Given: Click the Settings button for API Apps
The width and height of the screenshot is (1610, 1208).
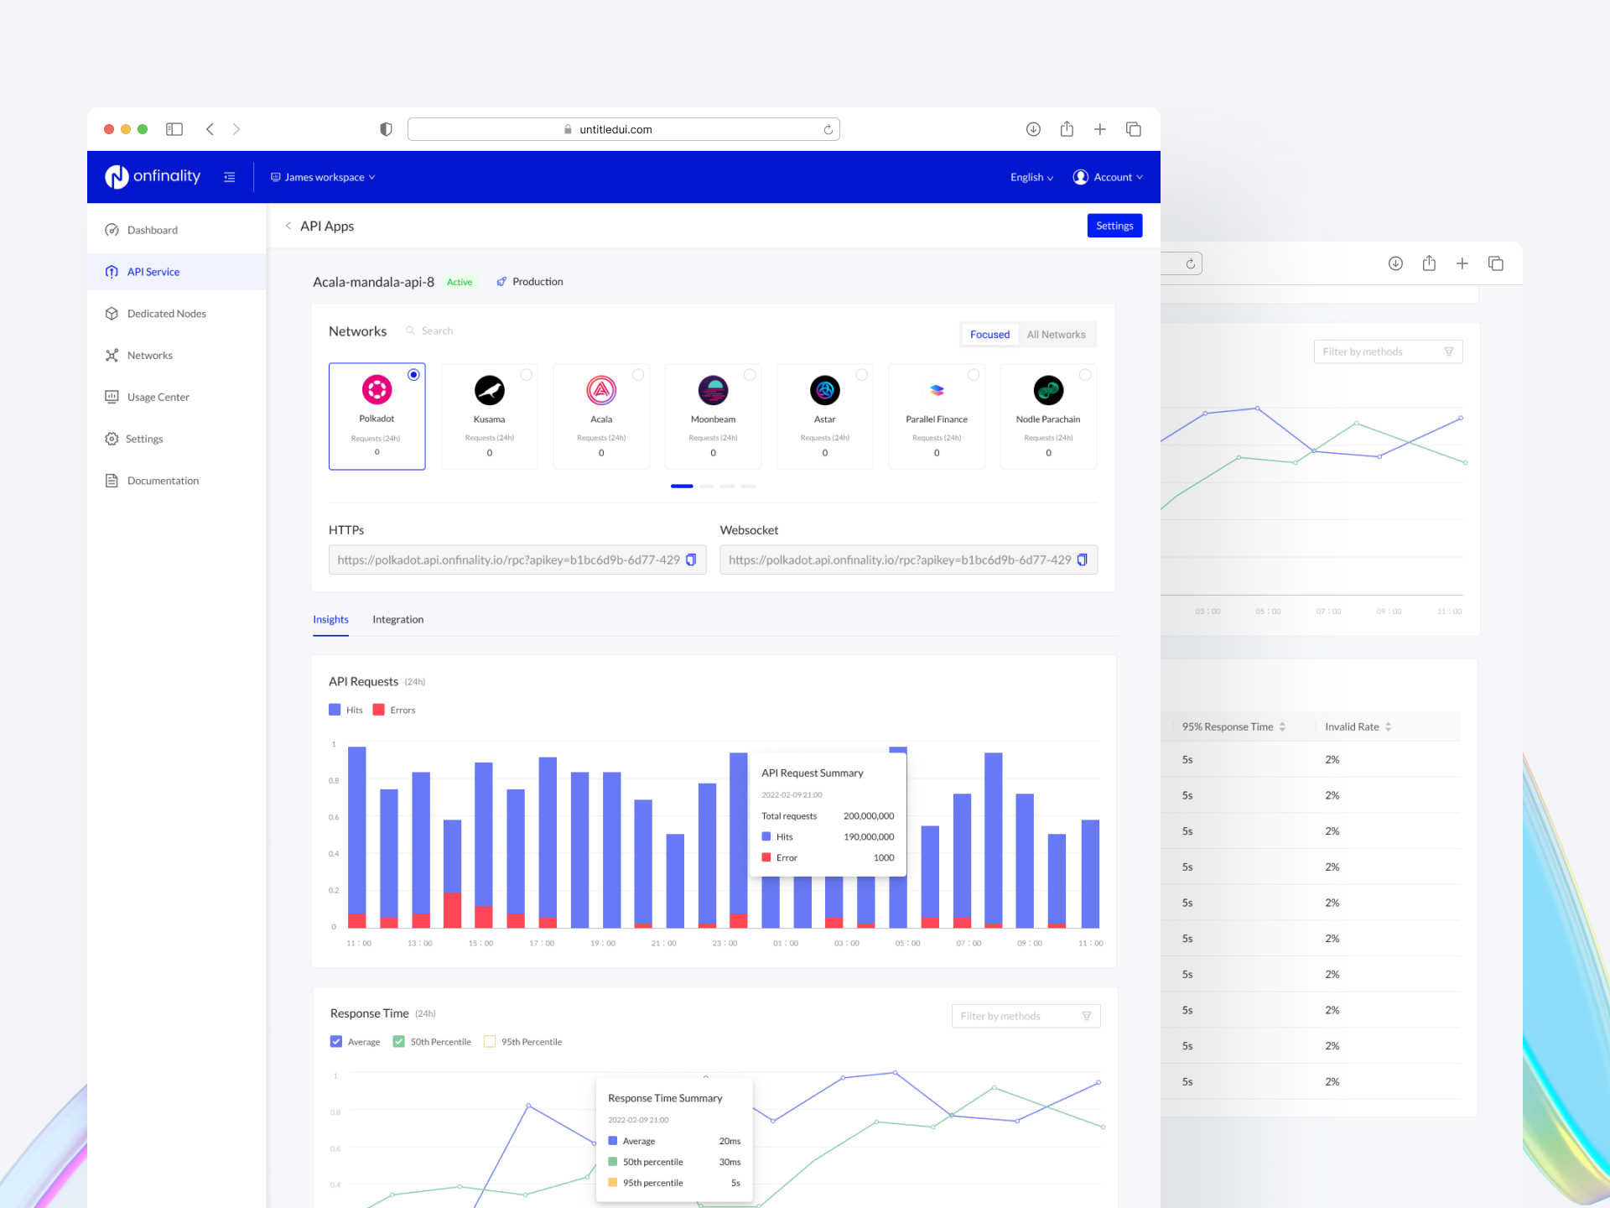Looking at the screenshot, I should [x=1114, y=225].
